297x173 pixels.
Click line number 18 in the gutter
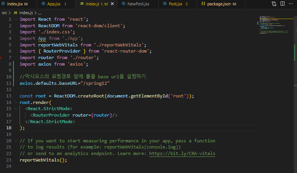coord(9,128)
